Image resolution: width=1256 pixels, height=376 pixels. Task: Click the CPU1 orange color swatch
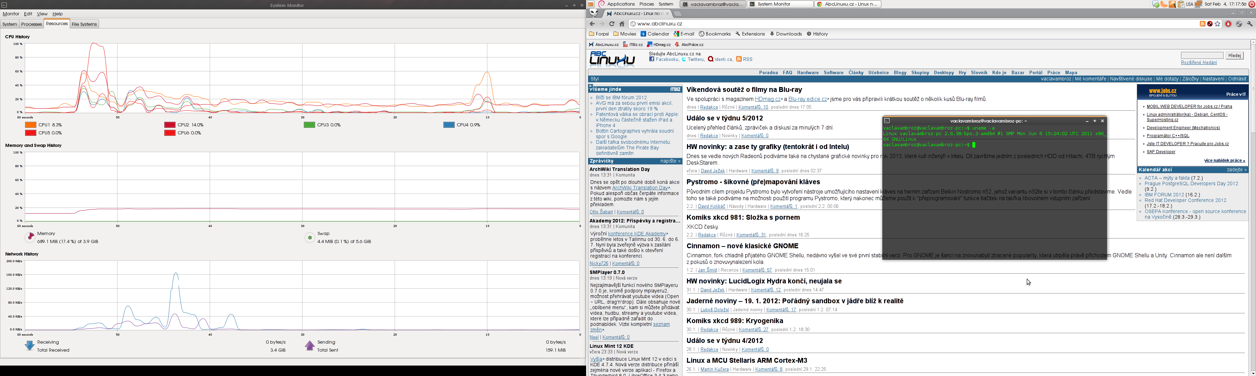(x=31, y=125)
